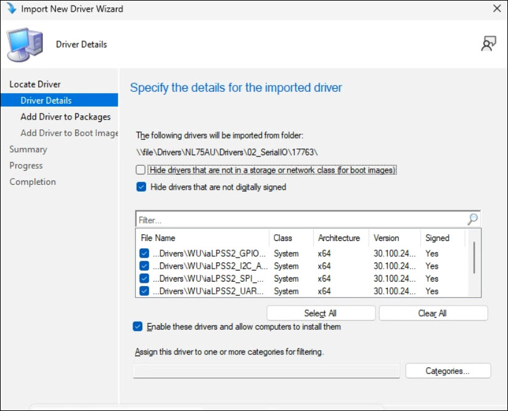
Task: Sort drivers by the Architecture column header
Action: click(x=338, y=238)
